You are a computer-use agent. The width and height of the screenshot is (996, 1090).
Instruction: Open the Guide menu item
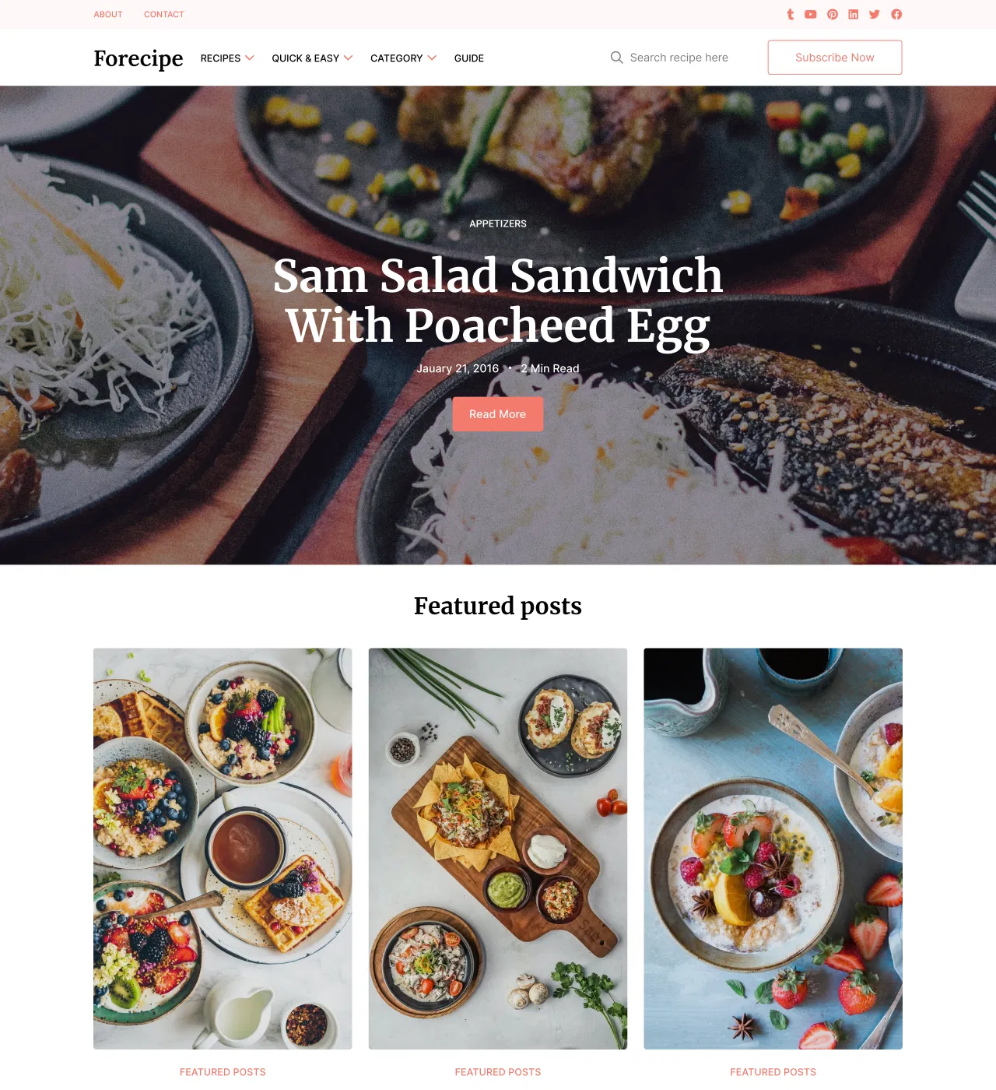click(x=469, y=58)
